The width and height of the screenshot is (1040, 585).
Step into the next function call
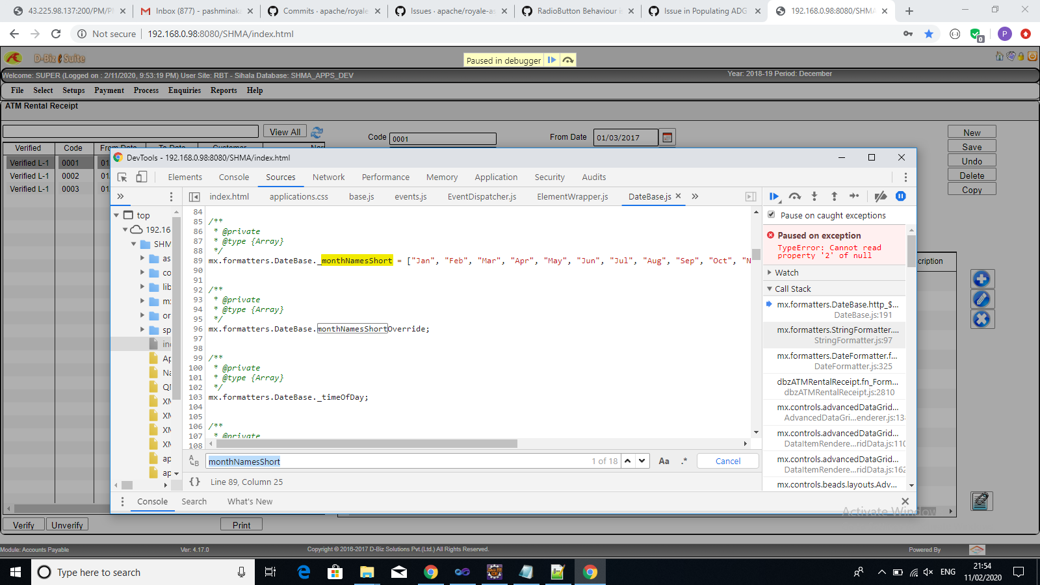pyautogui.click(x=814, y=196)
